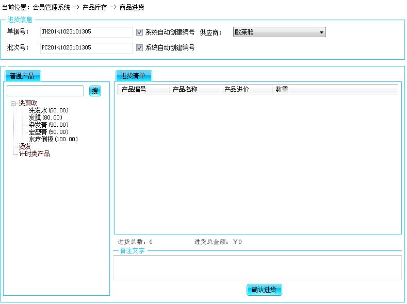Click the 备注文字 remarks text area

[x=257, y=267]
